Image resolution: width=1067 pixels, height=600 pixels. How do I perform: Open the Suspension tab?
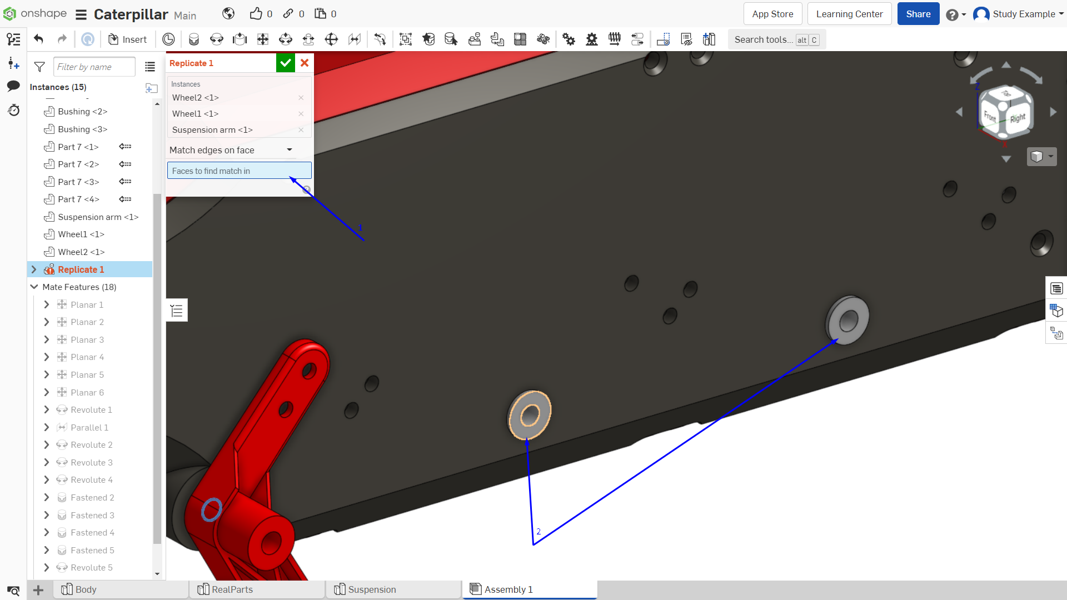[x=394, y=589]
